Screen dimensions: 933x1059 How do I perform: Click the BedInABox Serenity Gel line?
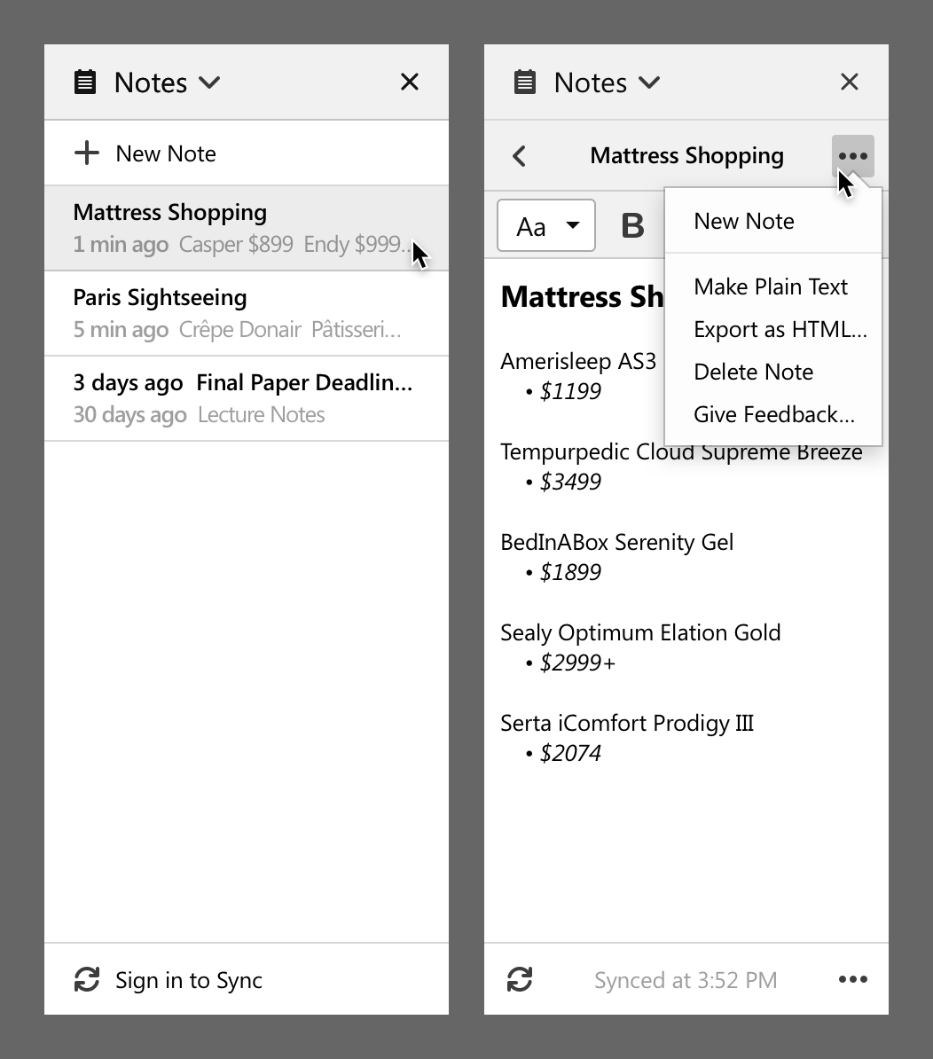click(x=616, y=542)
